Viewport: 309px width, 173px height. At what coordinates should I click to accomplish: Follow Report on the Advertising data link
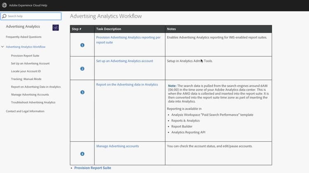(127, 85)
